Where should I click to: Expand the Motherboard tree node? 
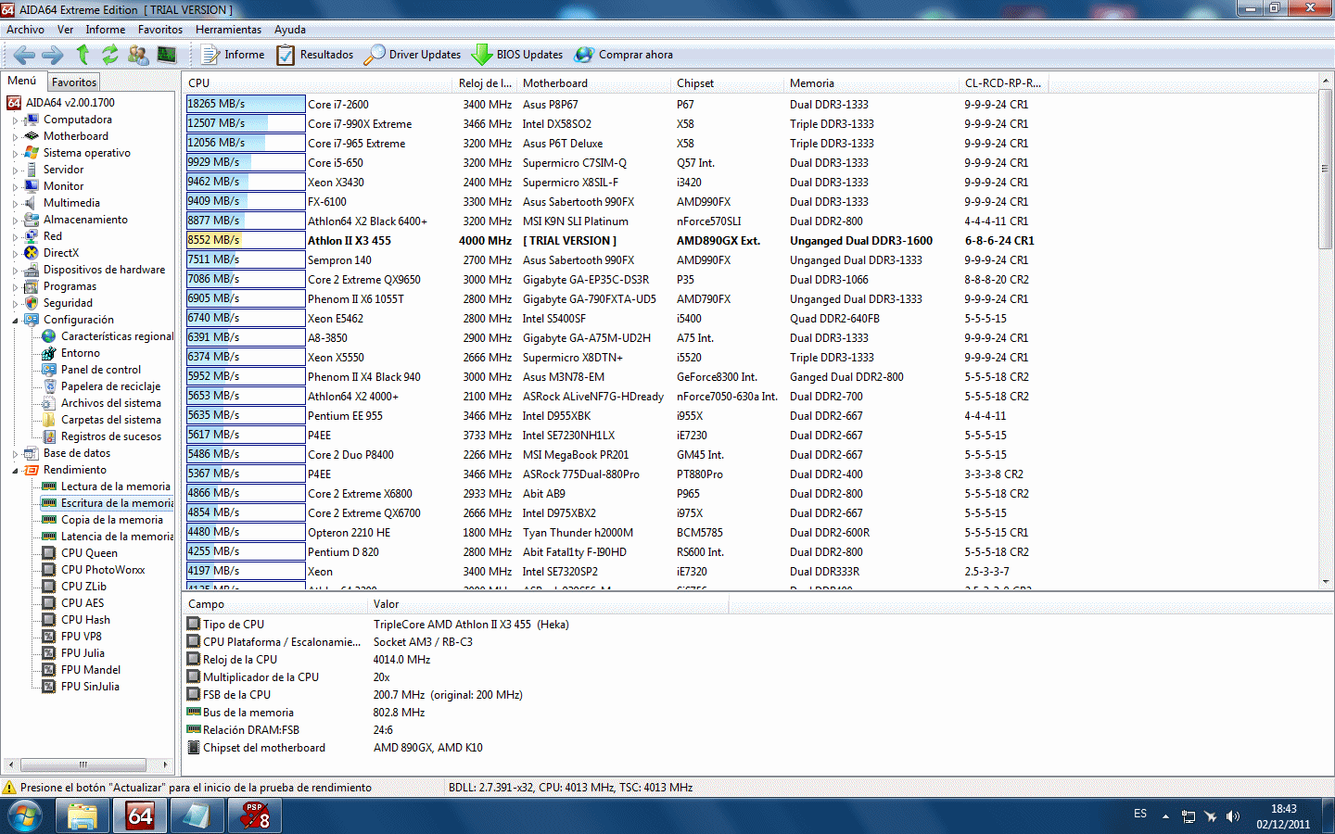pyautogui.click(x=15, y=137)
